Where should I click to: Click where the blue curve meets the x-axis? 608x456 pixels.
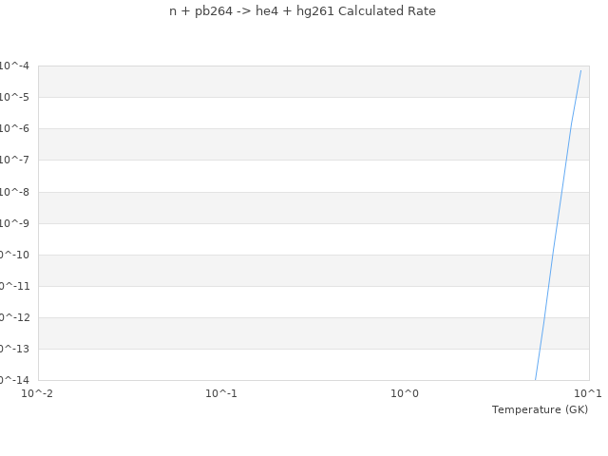point(536,380)
